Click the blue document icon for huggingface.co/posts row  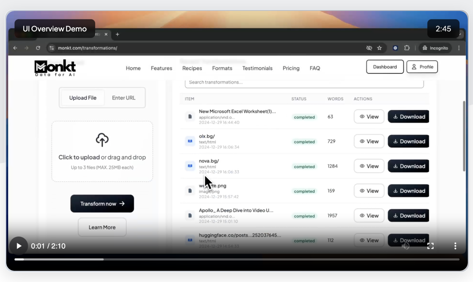(190, 240)
